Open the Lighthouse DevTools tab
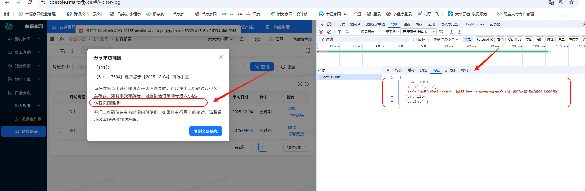Viewport: 585px width, 191px height. (475, 24)
